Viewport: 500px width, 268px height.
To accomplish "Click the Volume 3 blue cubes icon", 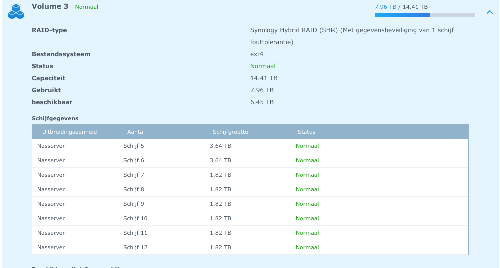I will (x=16, y=12).
